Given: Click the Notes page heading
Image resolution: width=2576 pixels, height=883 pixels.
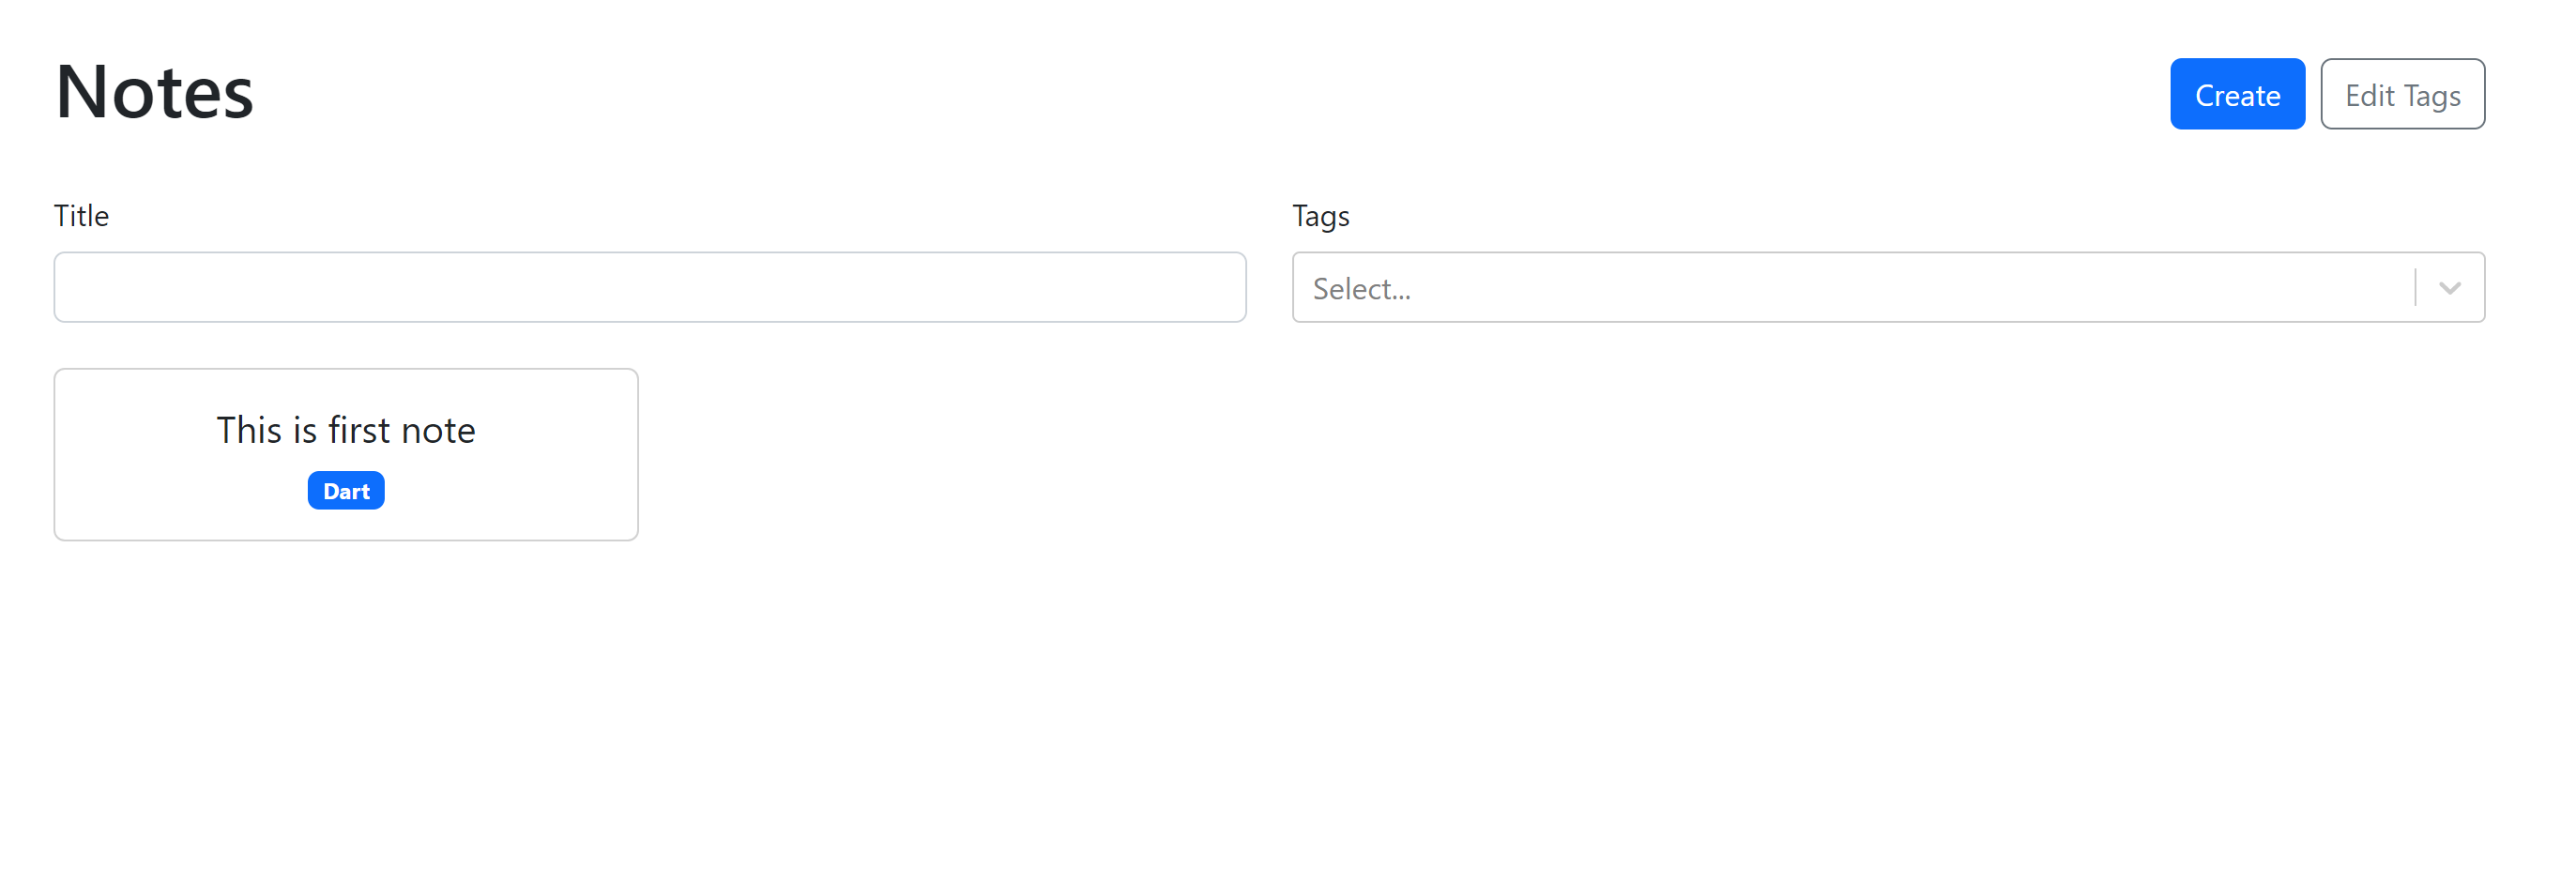Looking at the screenshot, I should (x=153, y=91).
